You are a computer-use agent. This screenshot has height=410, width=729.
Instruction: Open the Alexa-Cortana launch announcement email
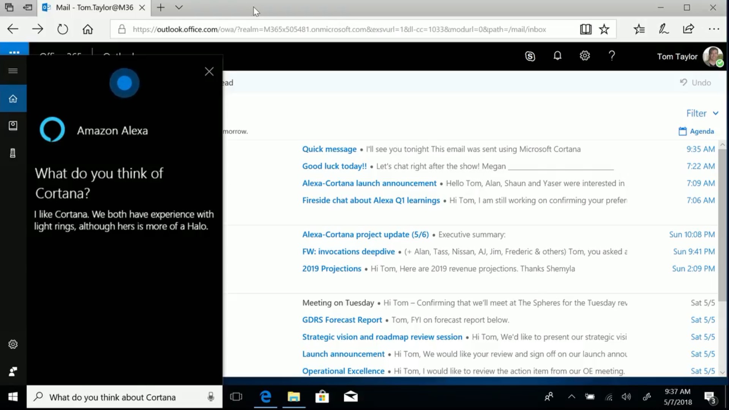pos(369,183)
